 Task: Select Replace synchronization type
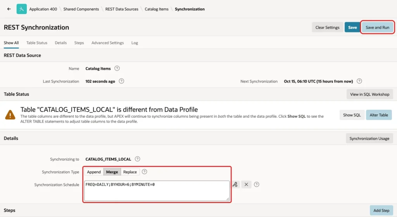(130, 172)
